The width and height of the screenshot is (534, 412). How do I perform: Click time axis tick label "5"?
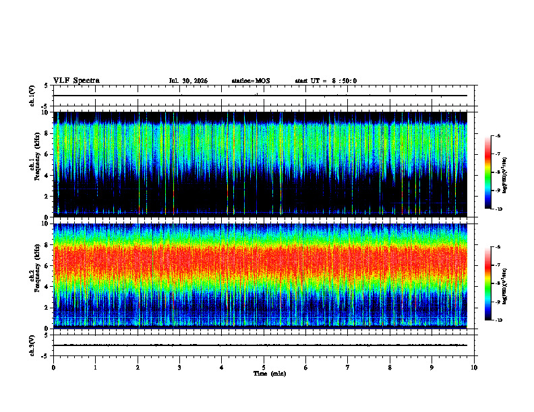point(264,368)
